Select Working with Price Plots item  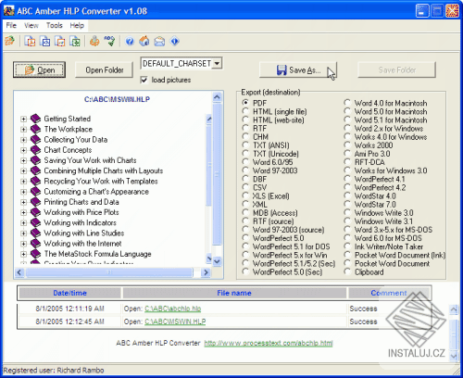81,212
